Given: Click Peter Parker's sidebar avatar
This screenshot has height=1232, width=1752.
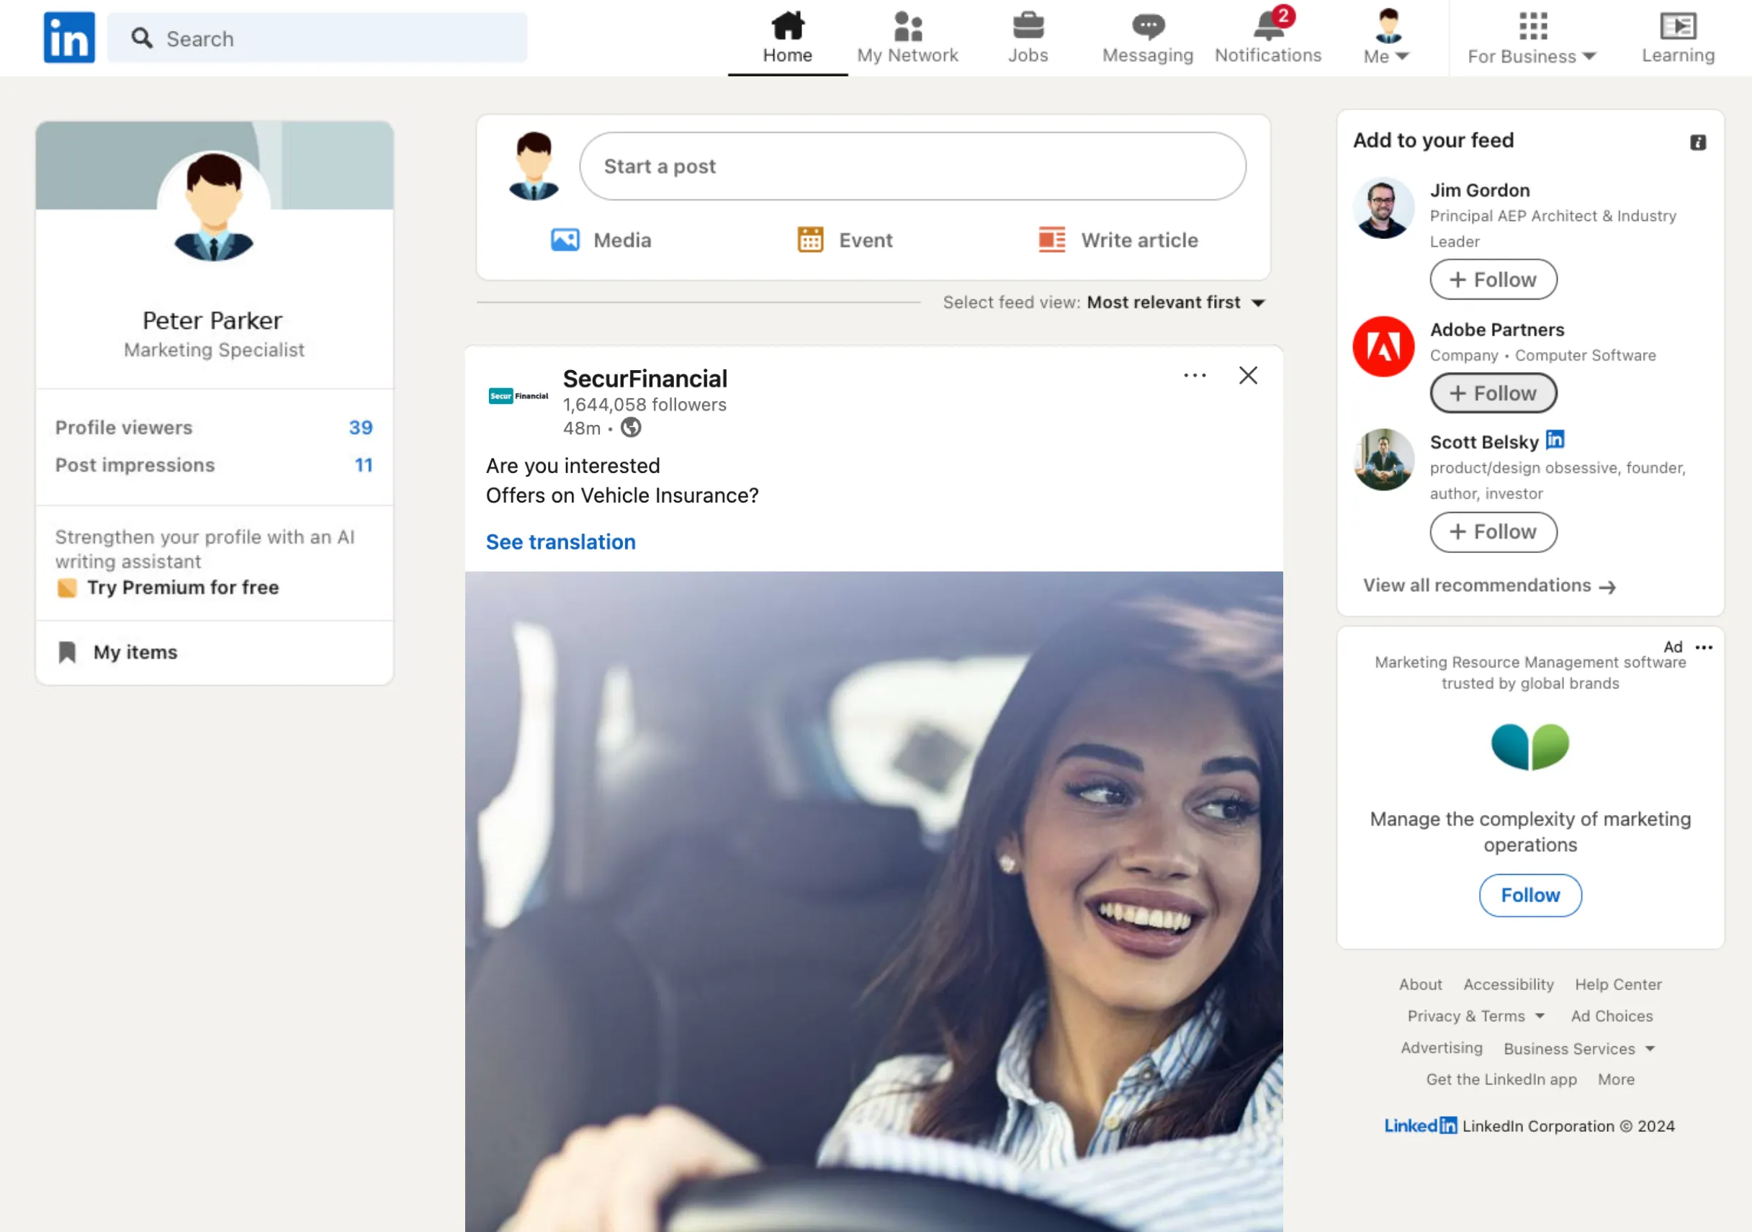Looking at the screenshot, I should [214, 207].
